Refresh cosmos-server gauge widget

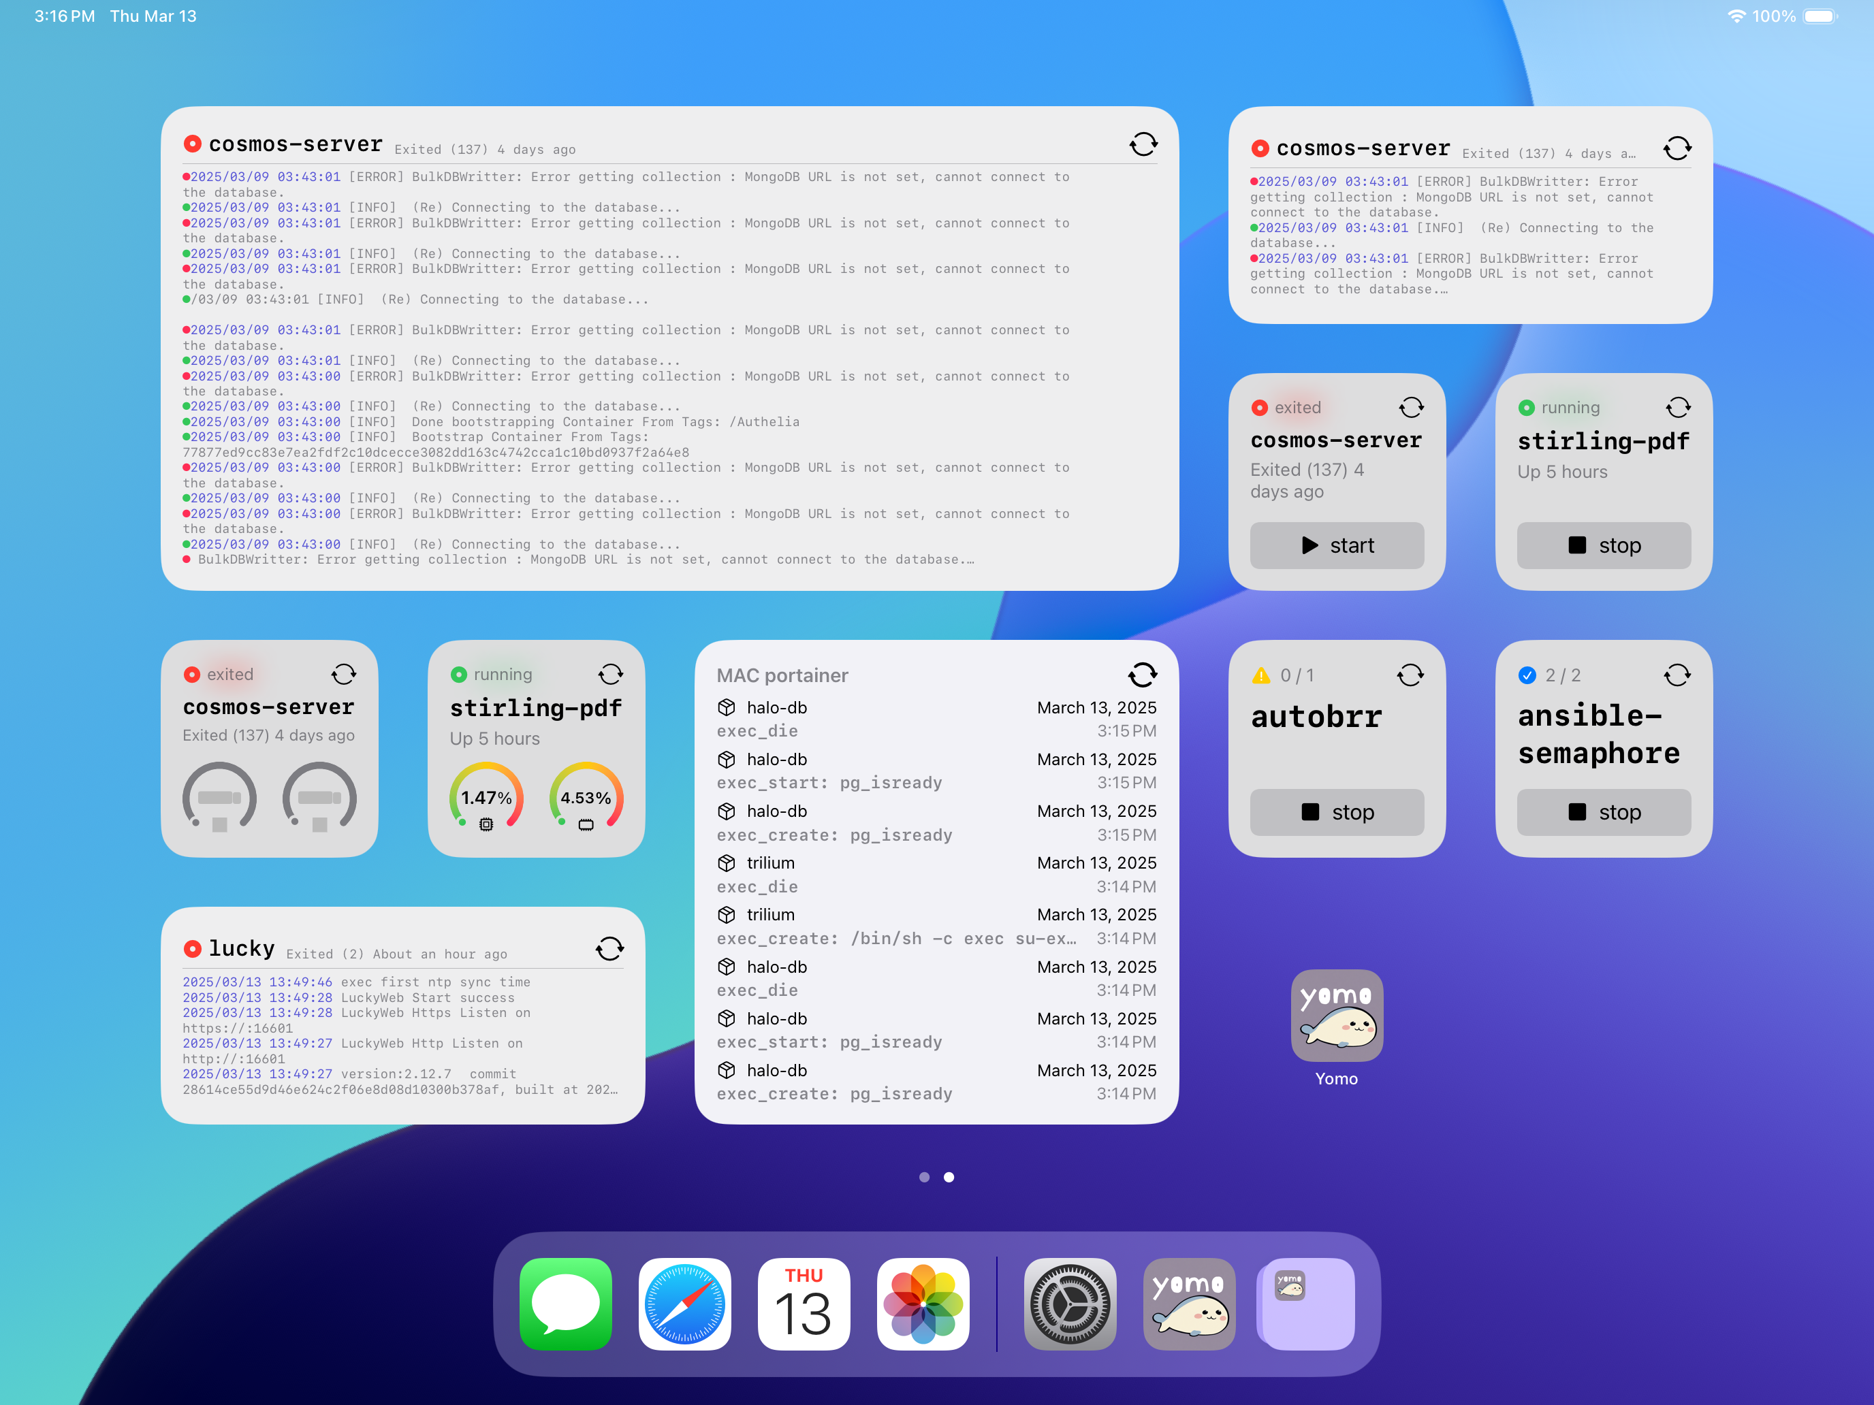[x=343, y=674]
